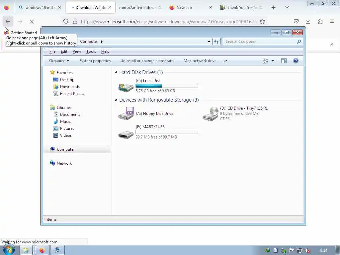
Task: Select Network in navigation pane
Action: (64, 163)
